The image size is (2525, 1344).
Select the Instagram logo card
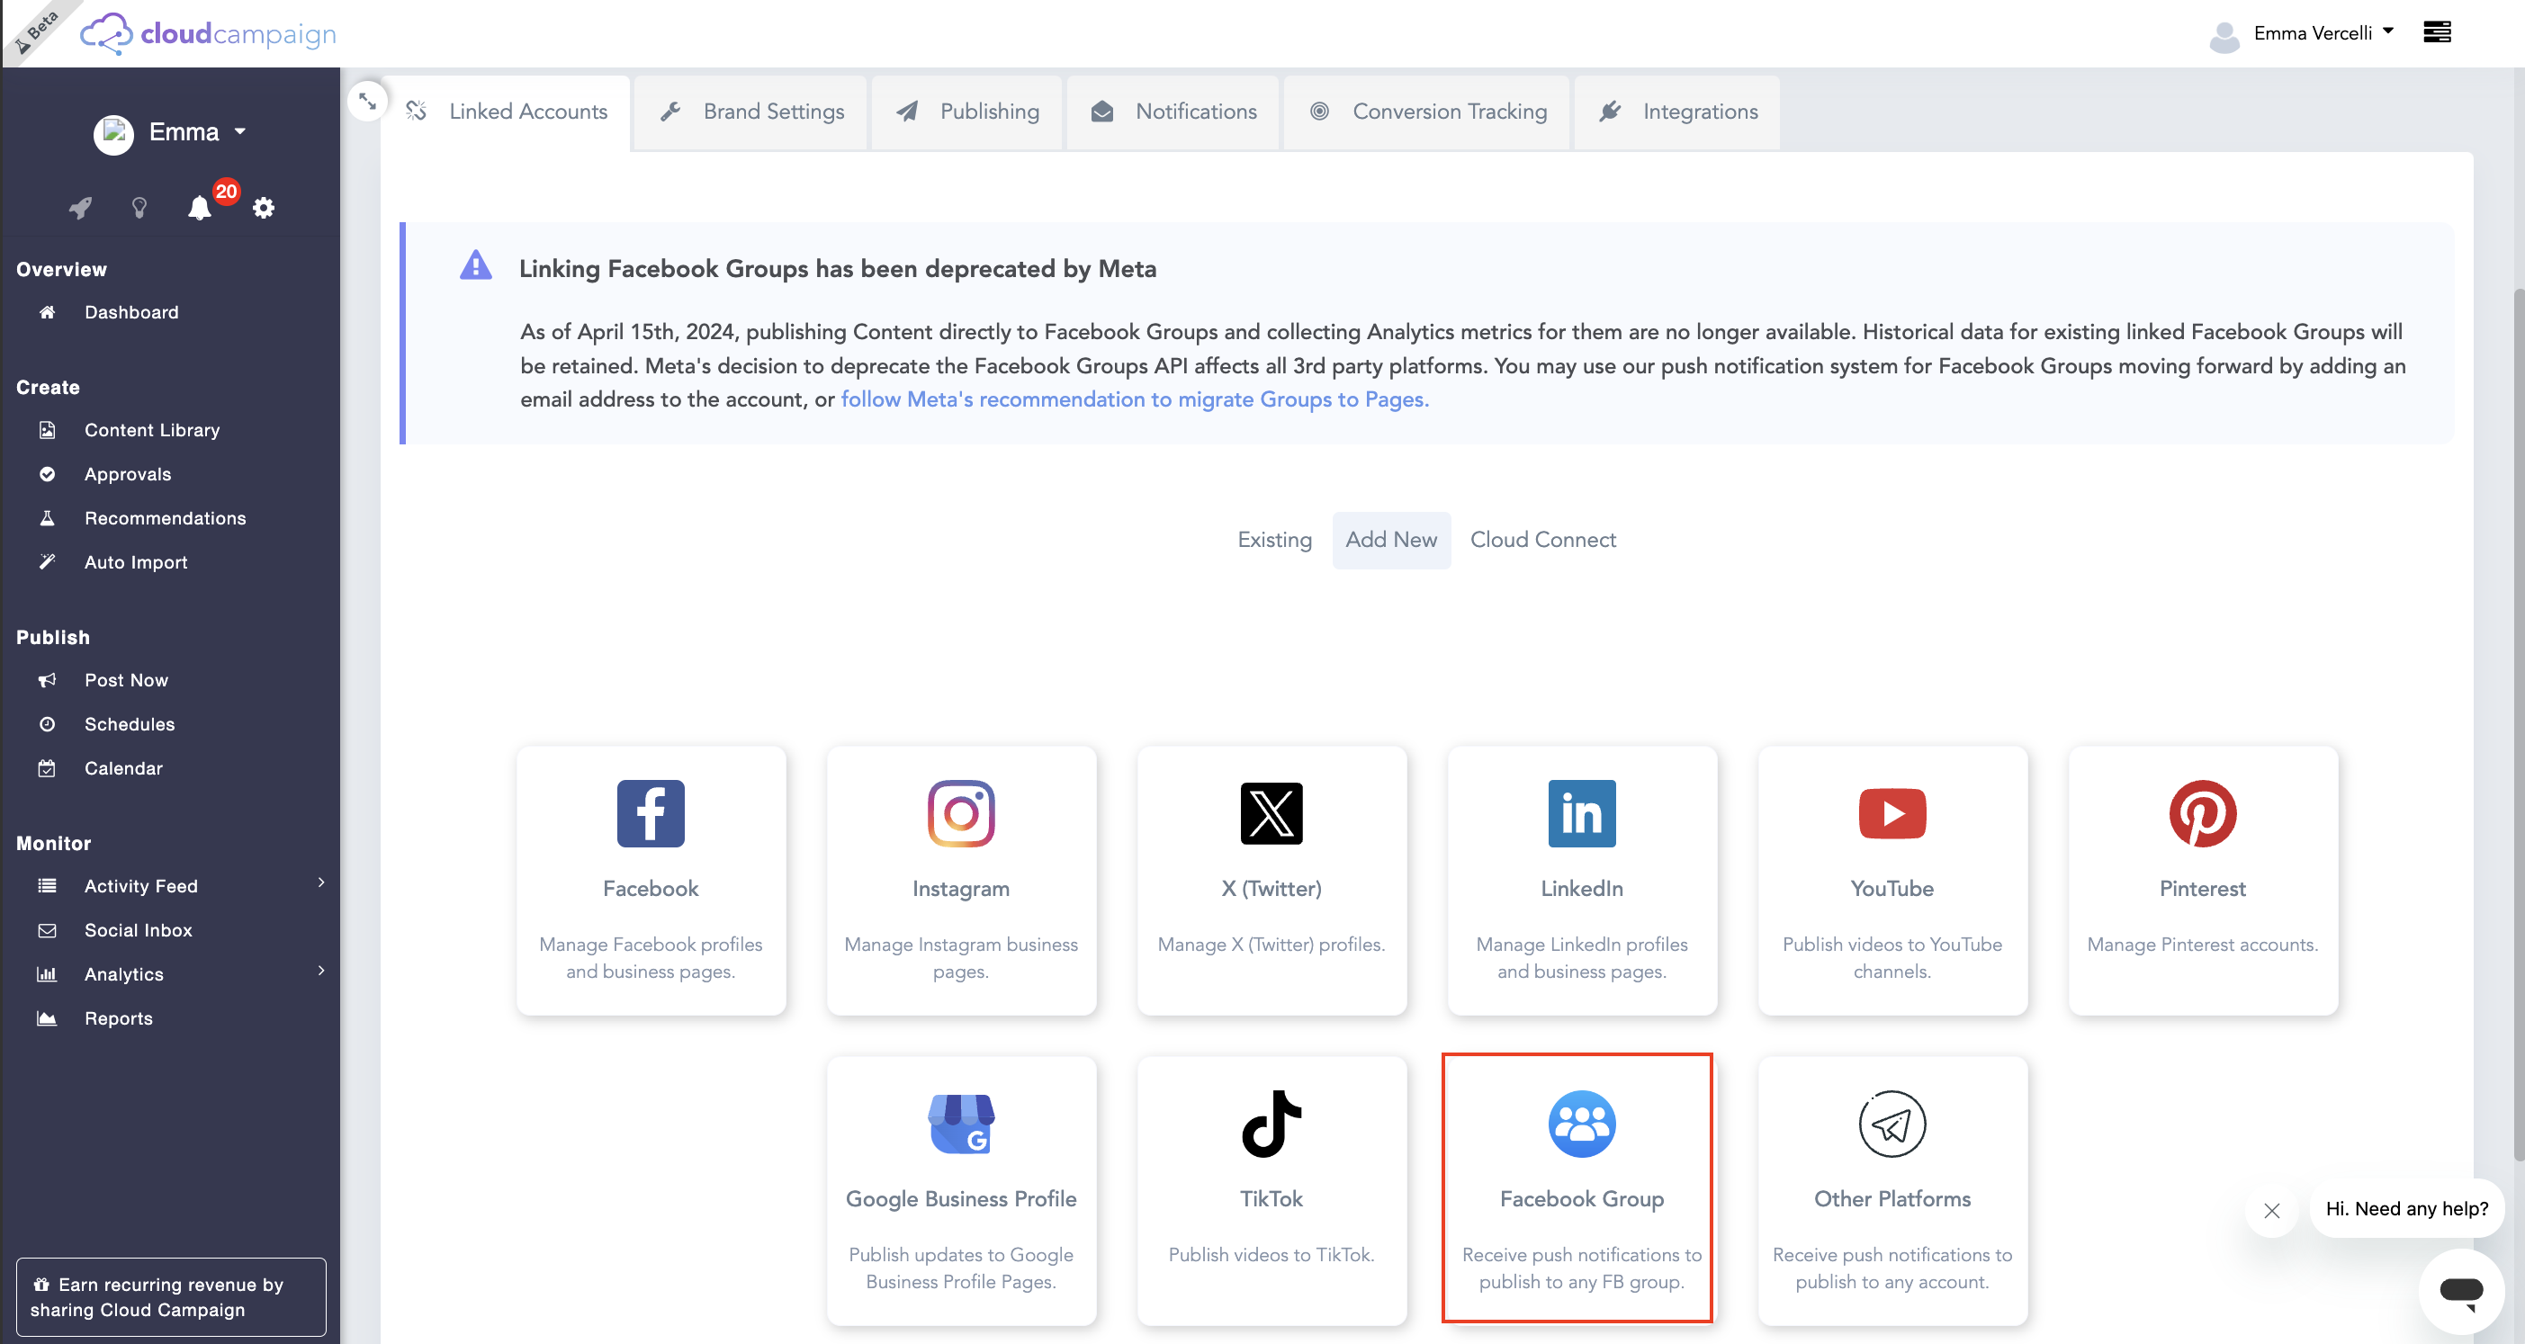pyautogui.click(x=961, y=881)
